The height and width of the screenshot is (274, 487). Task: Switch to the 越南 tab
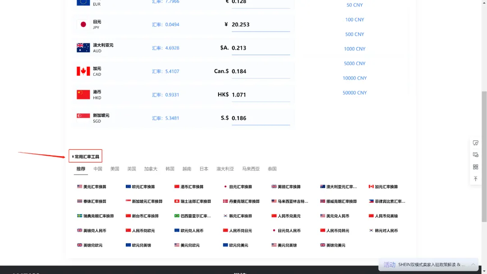coord(187,169)
